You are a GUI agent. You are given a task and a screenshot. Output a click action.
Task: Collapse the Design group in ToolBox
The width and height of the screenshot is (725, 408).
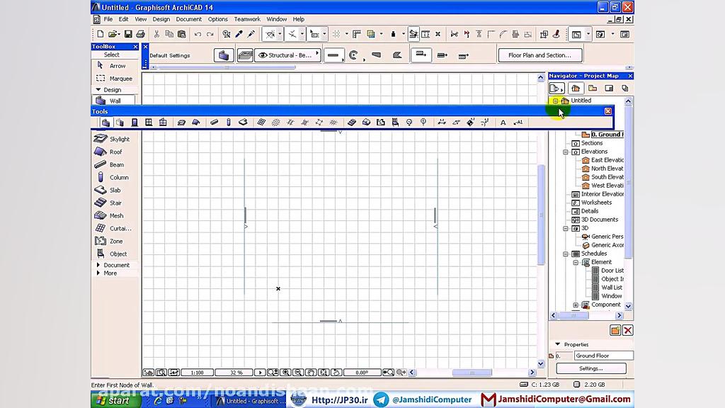(x=98, y=90)
